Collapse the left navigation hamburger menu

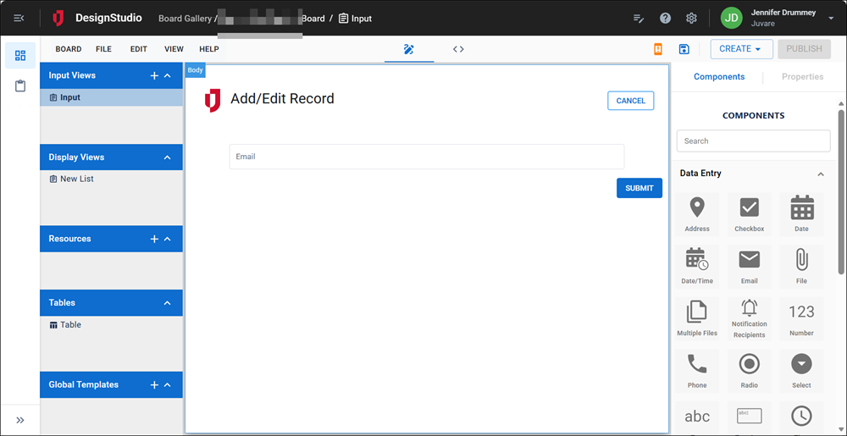(19, 19)
